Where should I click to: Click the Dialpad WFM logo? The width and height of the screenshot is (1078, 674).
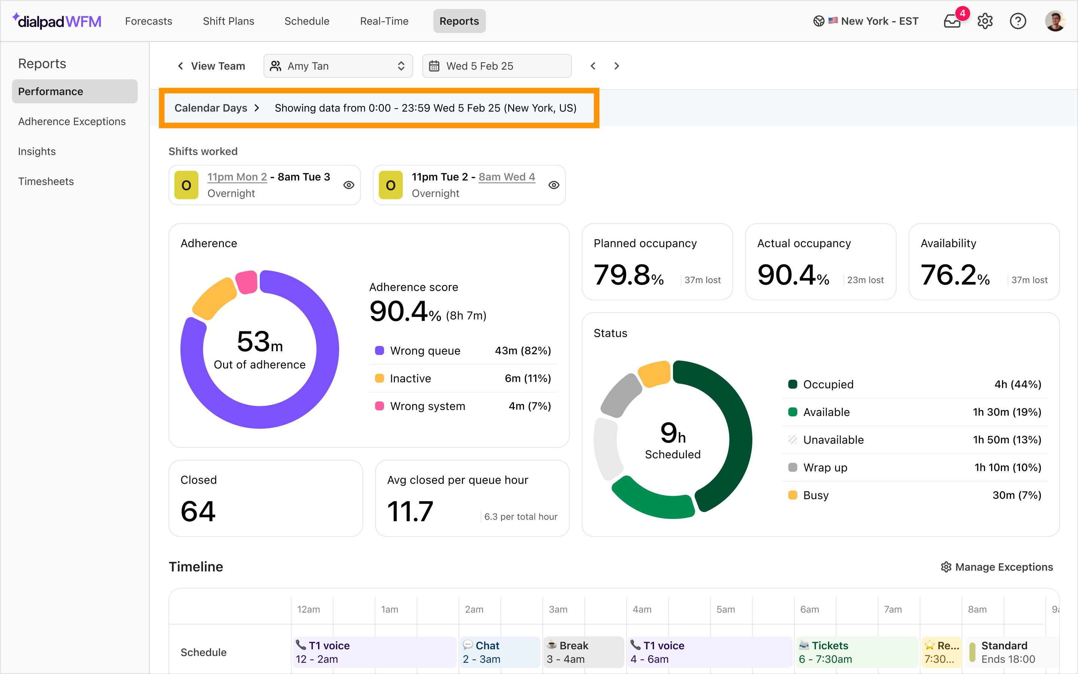coord(57,21)
